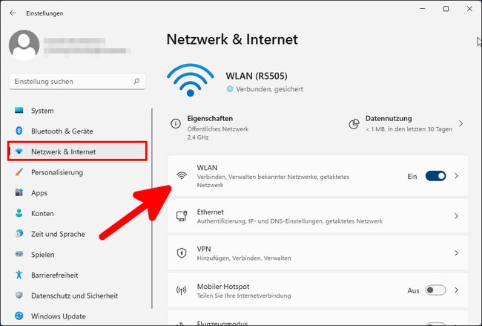Open the Spielen category
The width and height of the screenshot is (482, 326).
coord(77,255)
